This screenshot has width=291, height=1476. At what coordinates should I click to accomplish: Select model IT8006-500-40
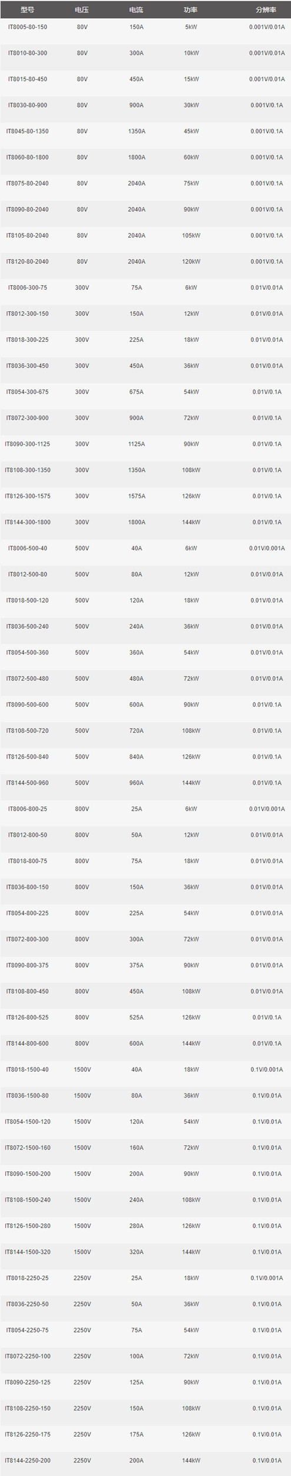coord(27,548)
